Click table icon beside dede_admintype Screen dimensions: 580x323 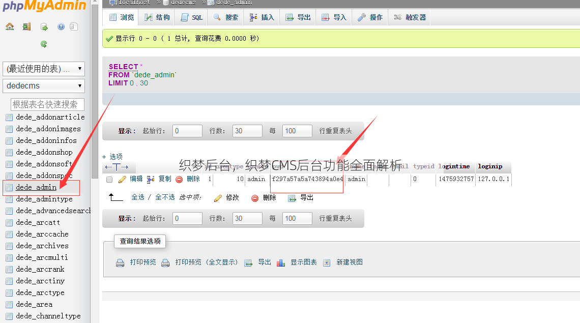(x=9, y=200)
